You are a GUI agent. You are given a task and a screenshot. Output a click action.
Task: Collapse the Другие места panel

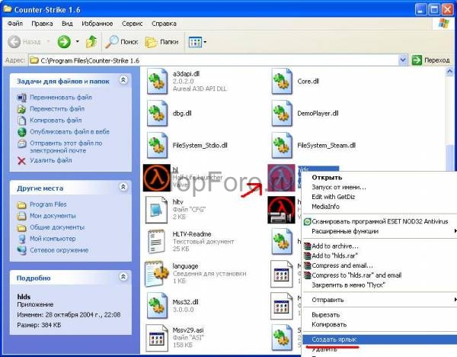pyautogui.click(x=123, y=187)
